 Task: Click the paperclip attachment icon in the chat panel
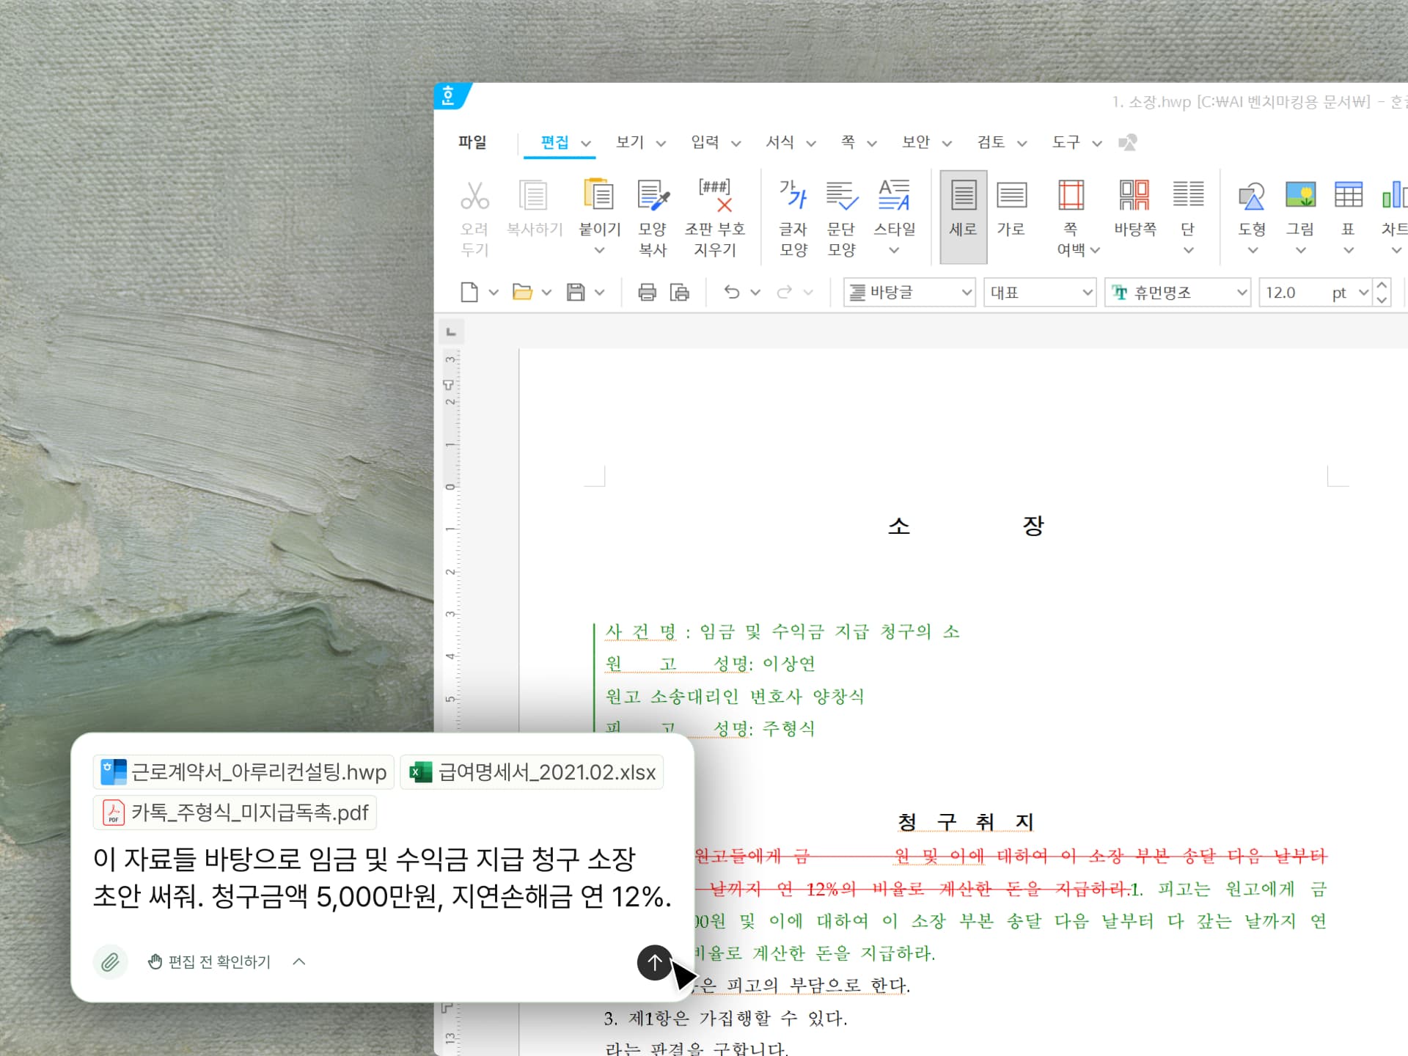[111, 962]
